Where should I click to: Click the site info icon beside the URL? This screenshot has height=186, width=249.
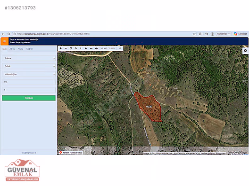(15, 34)
